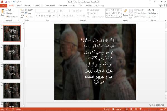Click PERSIAN language in status bar
167x111 pixels.
click(18, 109)
